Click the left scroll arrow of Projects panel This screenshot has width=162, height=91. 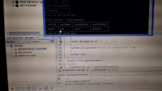pos(7,33)
